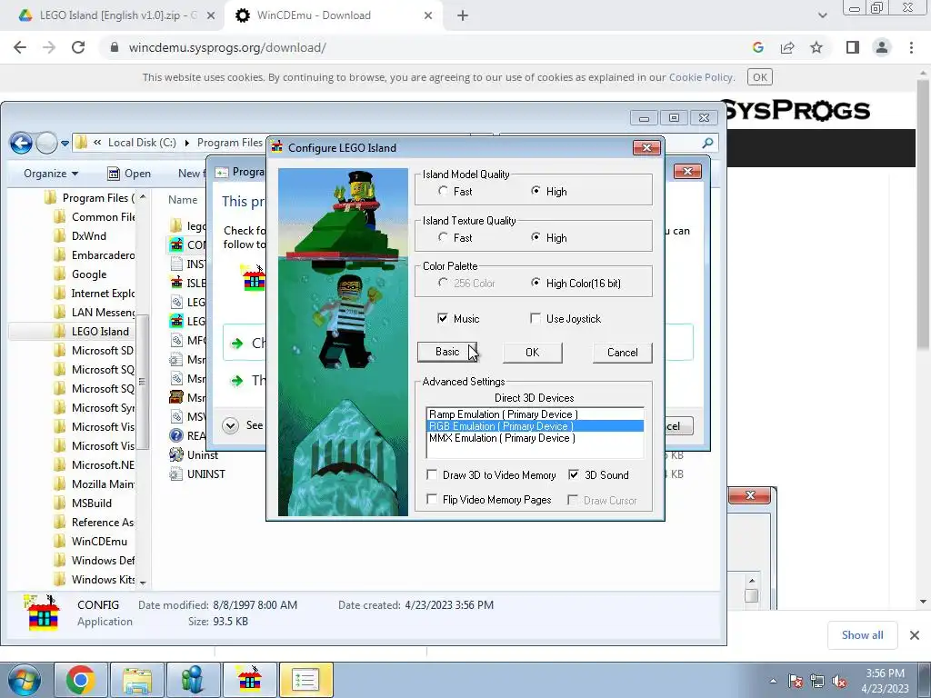Screen dimensions: 931x698
Task: Select LEGO Island folder in tree
Action: 100,331
